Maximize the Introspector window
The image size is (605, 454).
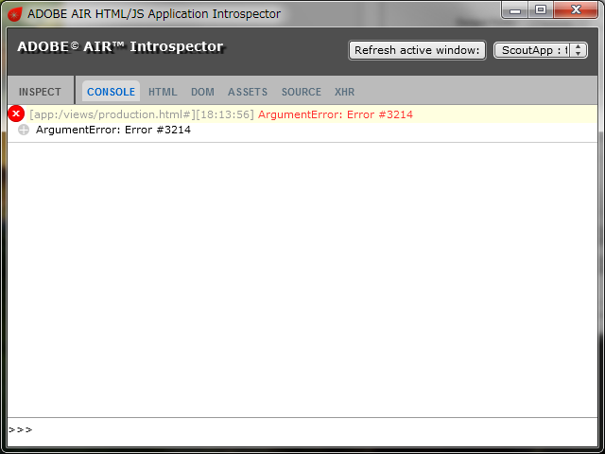(541, 10)
